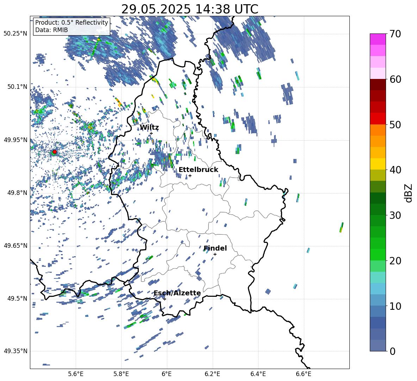417x381 pixels.
Task: Click the plot title date and time
Action: (190, 9)
